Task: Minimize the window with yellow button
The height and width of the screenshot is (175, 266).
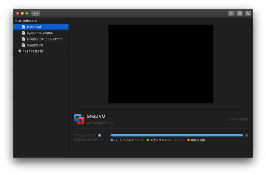Action: pos(22,13)
